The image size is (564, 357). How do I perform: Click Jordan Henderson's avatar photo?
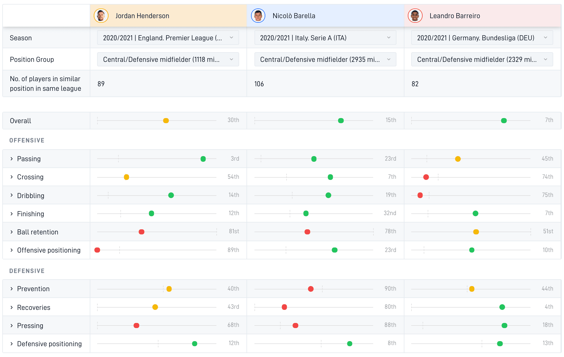[101, 16]
